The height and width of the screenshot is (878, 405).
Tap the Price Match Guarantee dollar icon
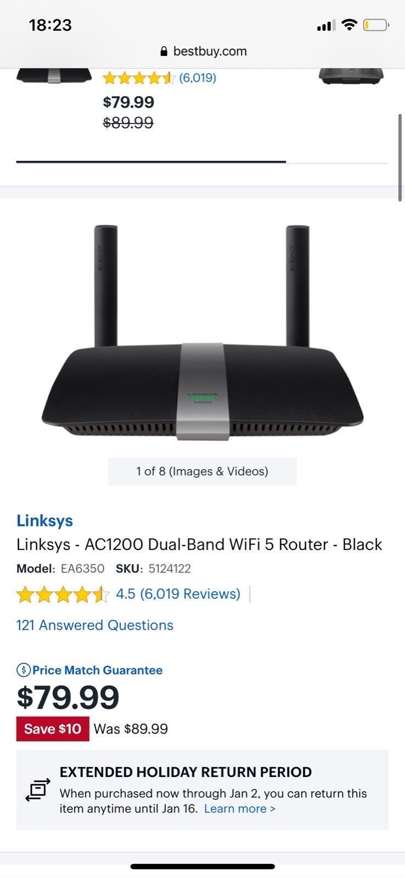[x=24, y=670]
